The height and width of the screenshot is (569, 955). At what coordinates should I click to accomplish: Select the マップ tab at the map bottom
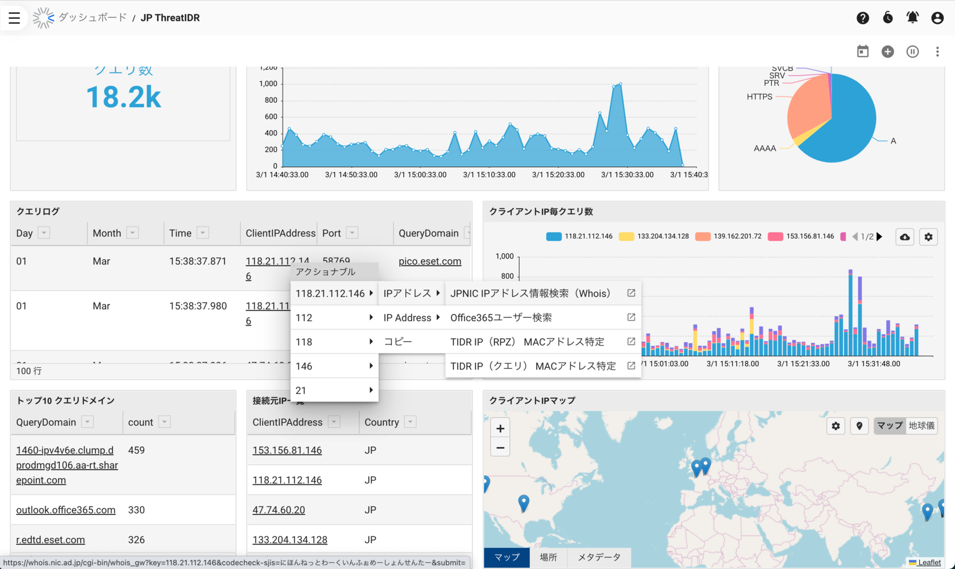pyautogui.click(x=506, y=557)
